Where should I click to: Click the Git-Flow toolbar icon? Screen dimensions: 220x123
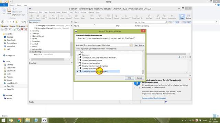pyautogui.click(x=53, y=17)
